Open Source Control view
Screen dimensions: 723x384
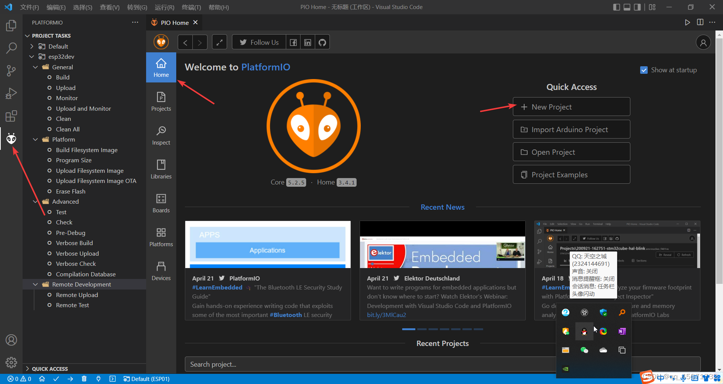point(11,71)
